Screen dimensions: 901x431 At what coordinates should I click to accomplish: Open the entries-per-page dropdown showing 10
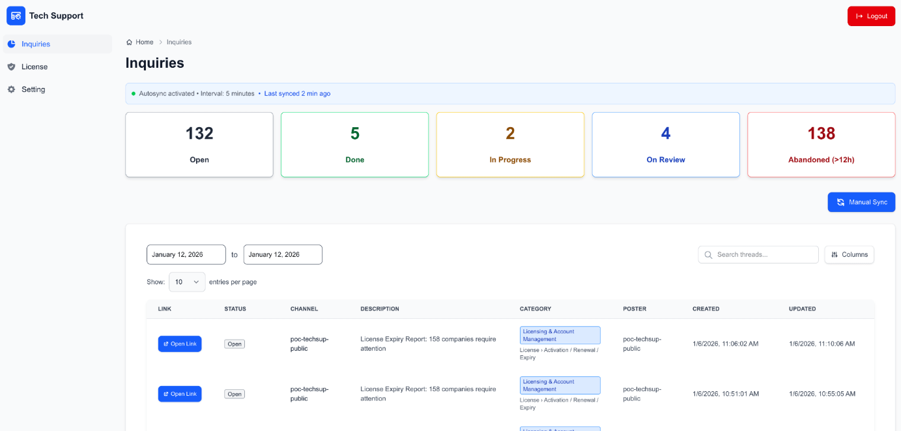(187, 282)
